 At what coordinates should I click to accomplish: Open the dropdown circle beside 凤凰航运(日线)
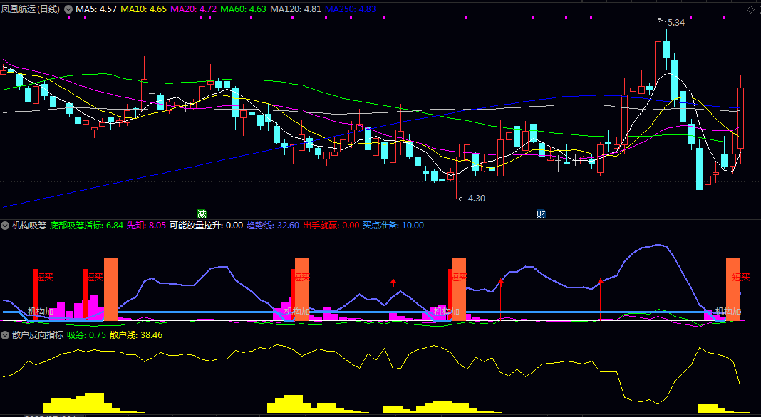[68, 9]
